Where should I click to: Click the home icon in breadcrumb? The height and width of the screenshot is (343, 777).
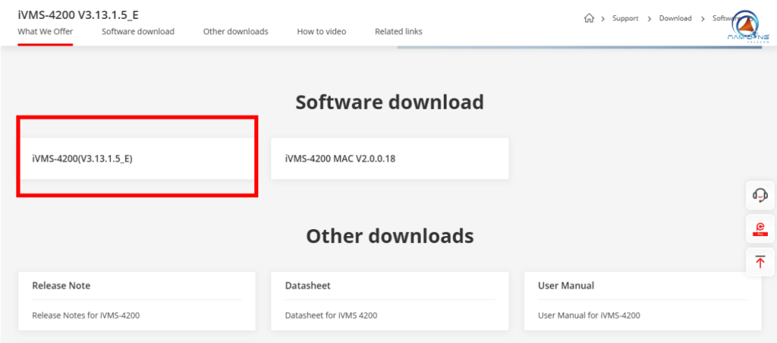[589, 18]
